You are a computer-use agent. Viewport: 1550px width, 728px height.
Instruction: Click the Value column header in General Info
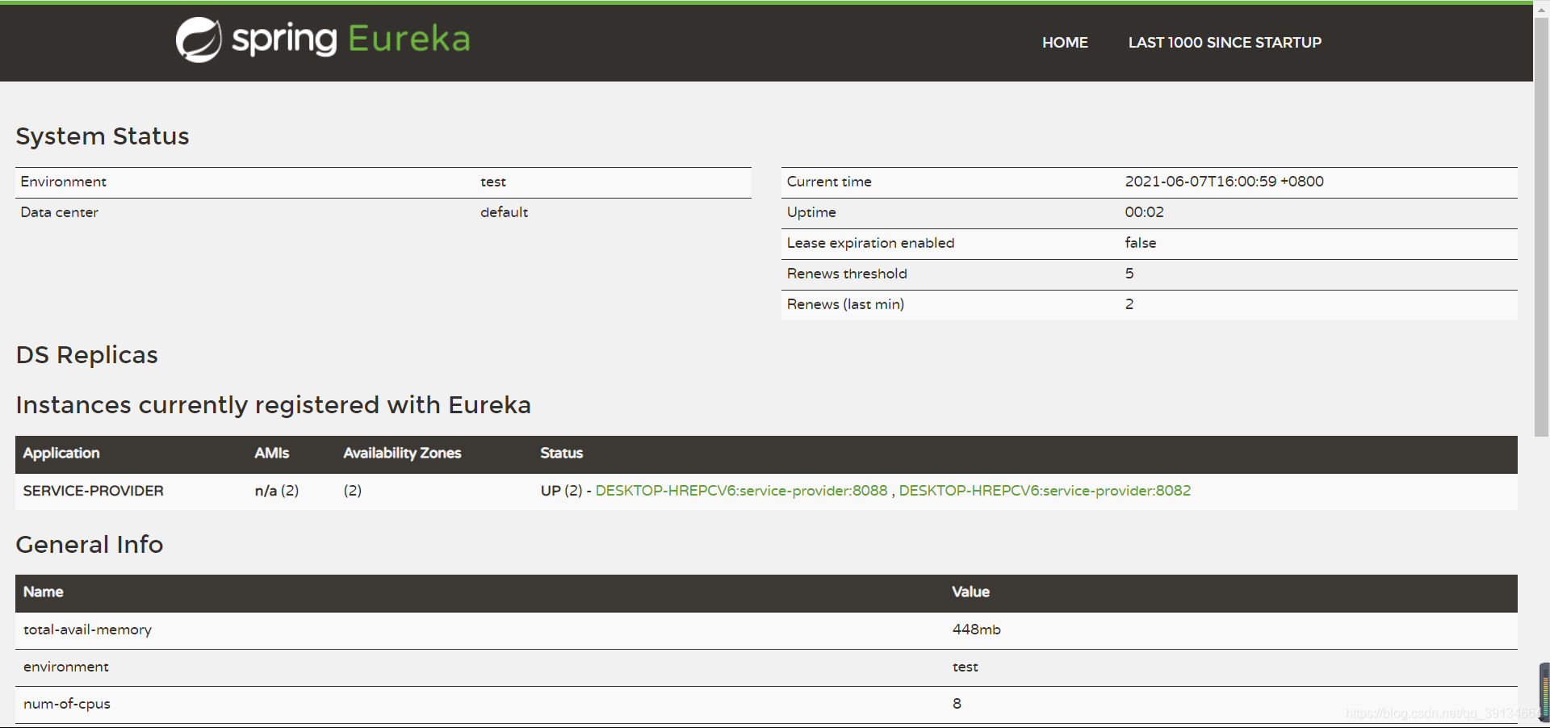(x=970, y=592)
